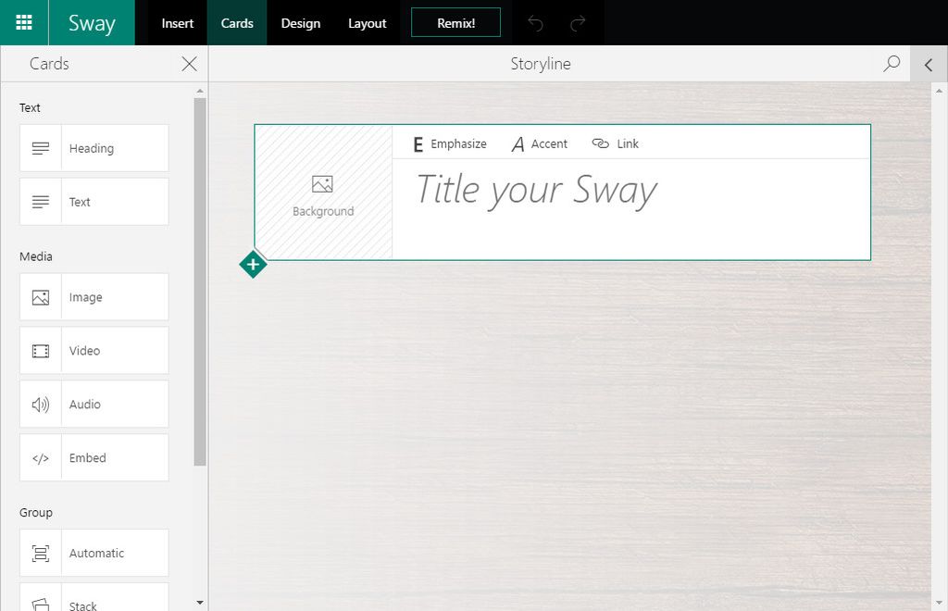The height and width of the screenshot is (611, 948).
Task: Switch to the Design tab
Action: coord(301,23)
